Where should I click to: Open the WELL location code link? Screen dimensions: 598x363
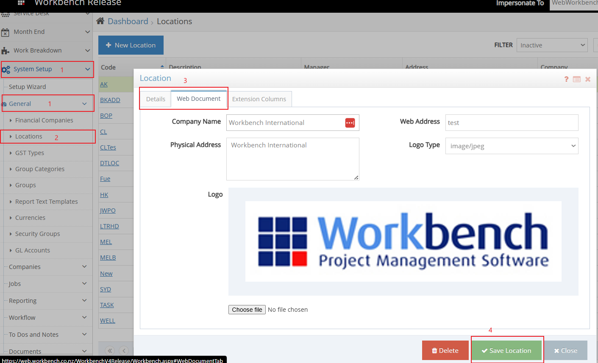coord(108,321)
